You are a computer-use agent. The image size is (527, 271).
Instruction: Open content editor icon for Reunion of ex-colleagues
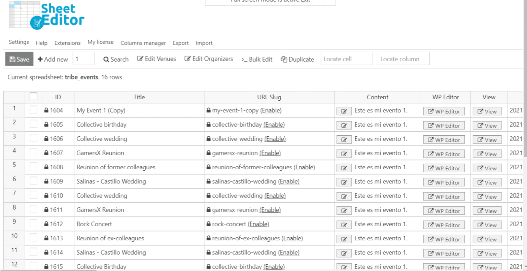coord(344,239)
